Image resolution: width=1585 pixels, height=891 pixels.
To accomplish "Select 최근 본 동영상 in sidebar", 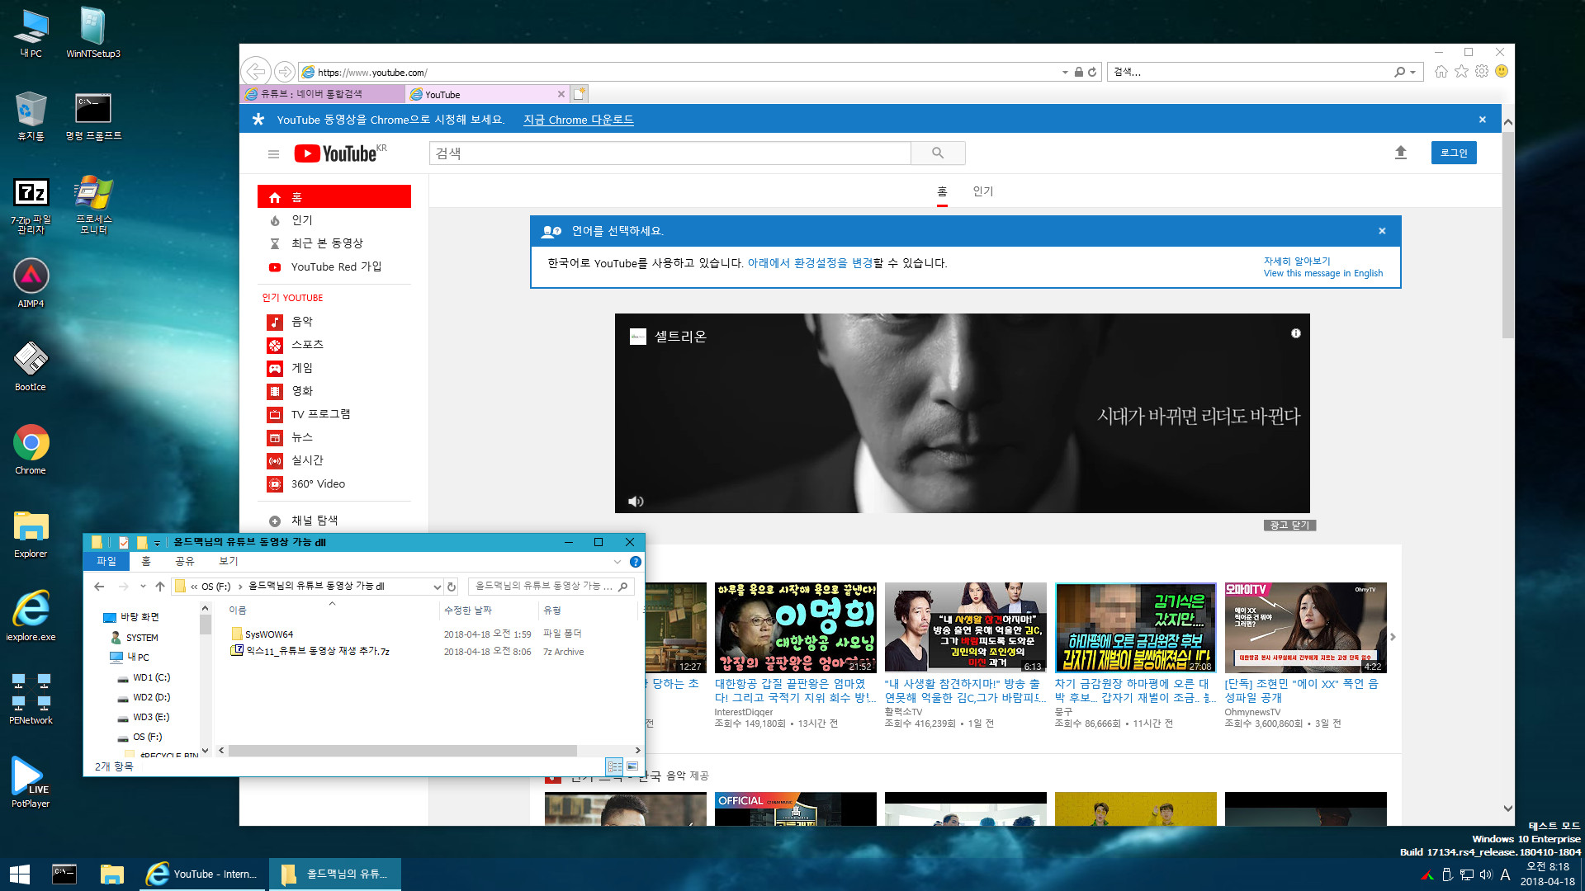I will click(327, 243).
